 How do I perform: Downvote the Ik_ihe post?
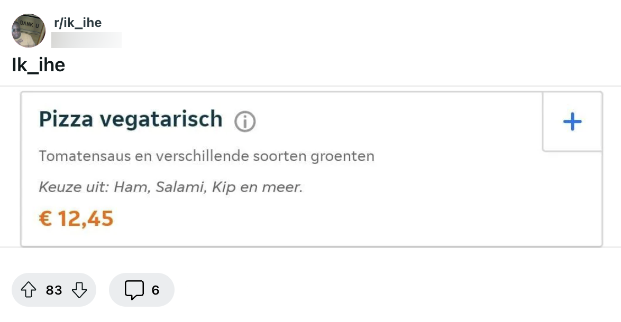click(79, 290)
